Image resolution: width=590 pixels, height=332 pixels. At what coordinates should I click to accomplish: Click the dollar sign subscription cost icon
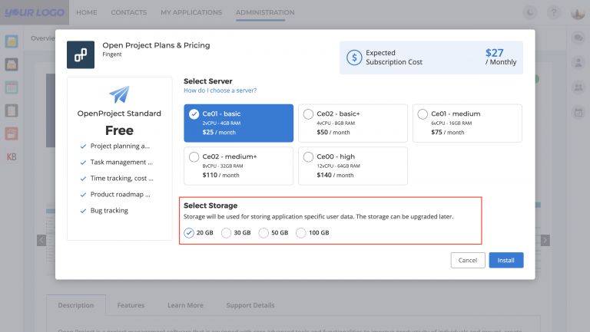coord(354,58)
